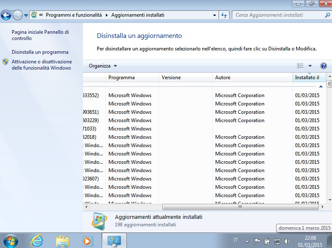This screenshot has width=332, height=248.
Task: Refresh the installed updates list
Action: [224, 15]
